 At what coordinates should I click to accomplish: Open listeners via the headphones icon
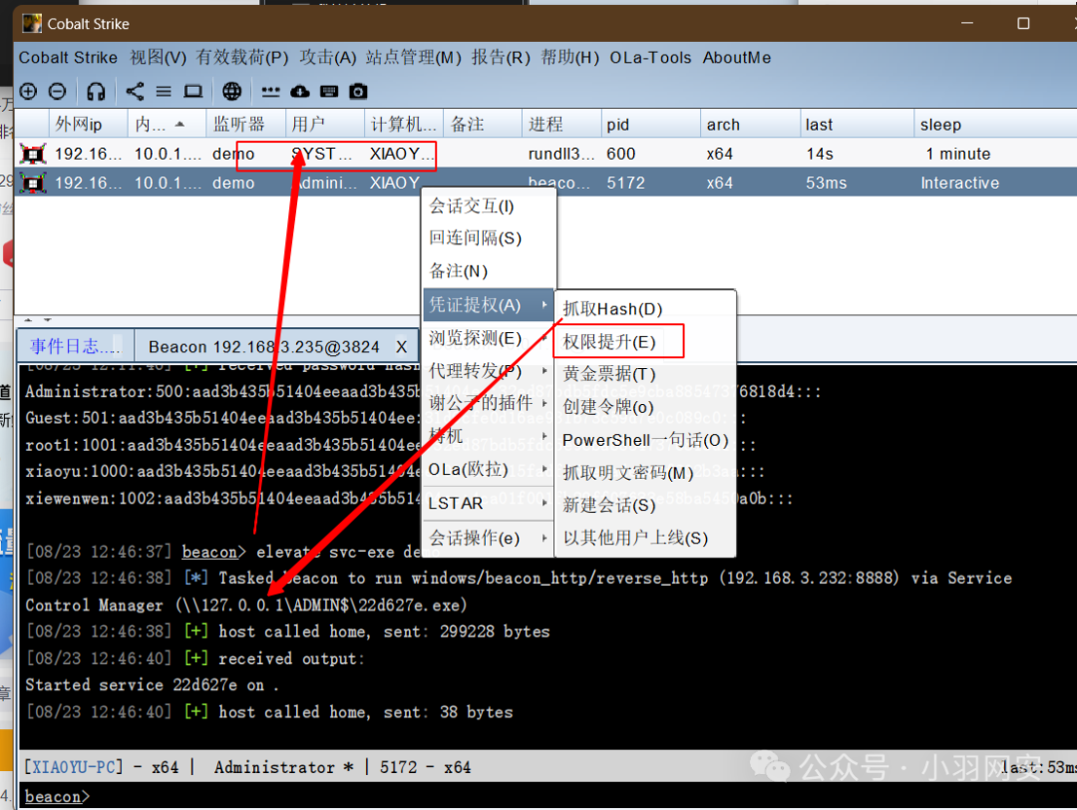tap(96, 91)
